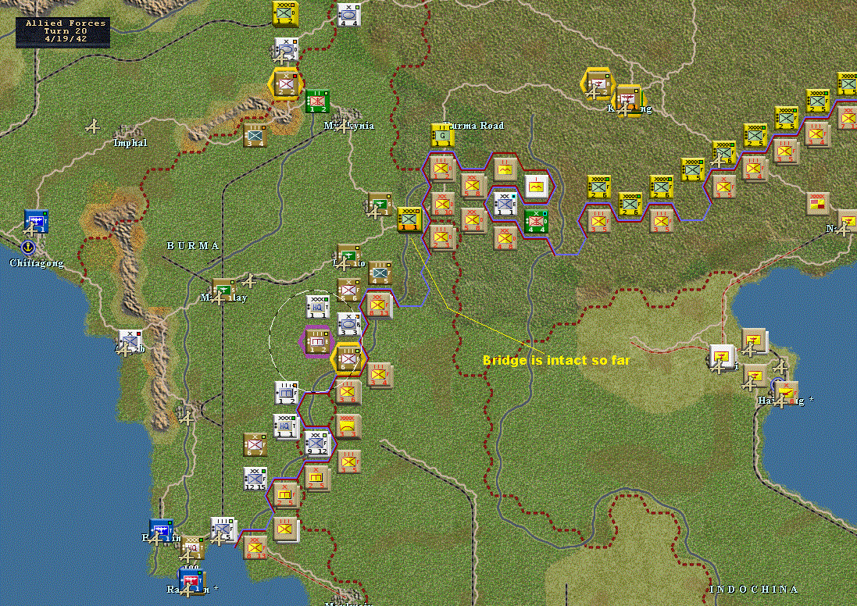857x606 pixels.
Task: Click the INDOCHINA region label
Action: (754, 589)
